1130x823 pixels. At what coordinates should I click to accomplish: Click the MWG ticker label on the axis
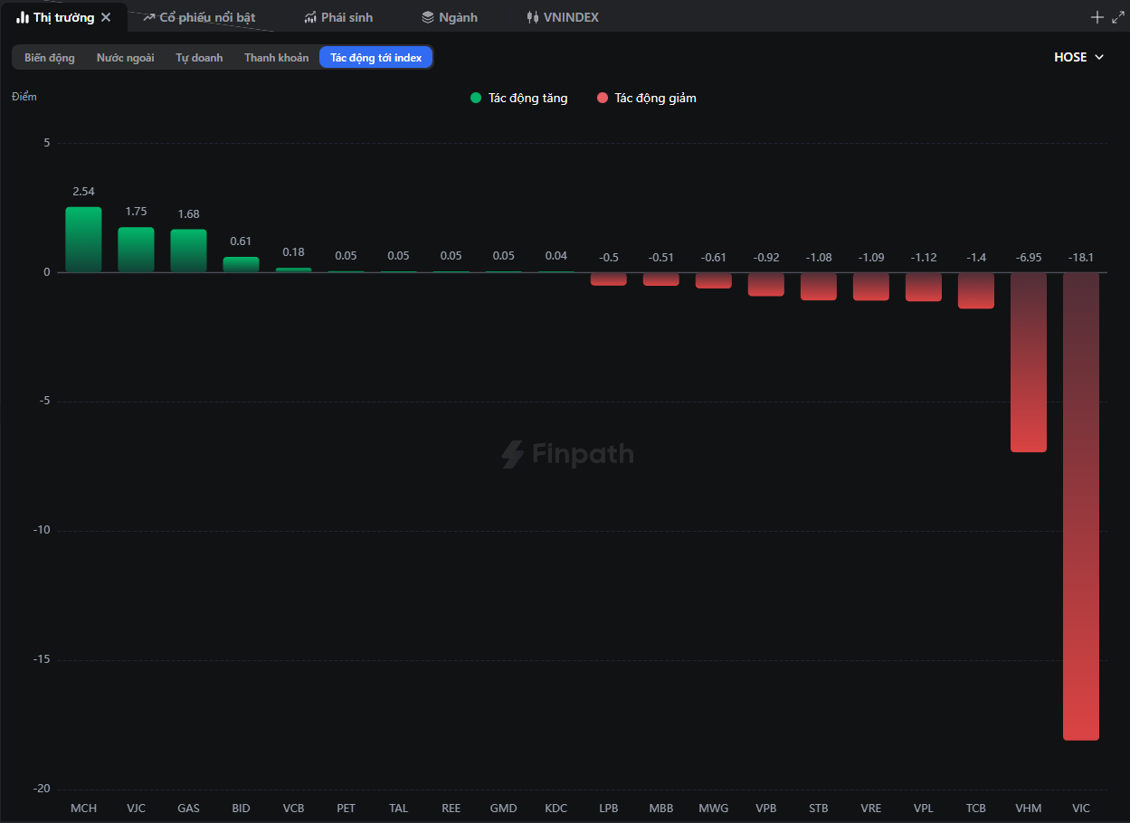click(713, 809)
